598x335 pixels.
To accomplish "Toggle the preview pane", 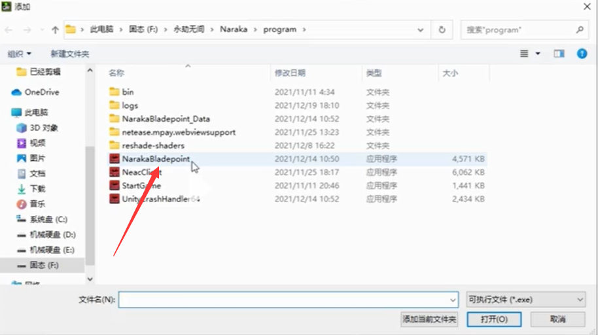I will (x=559, y=54).
